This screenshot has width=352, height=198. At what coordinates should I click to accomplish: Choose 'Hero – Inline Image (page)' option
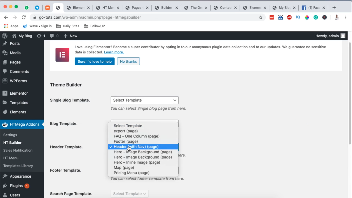pos(143,162)
